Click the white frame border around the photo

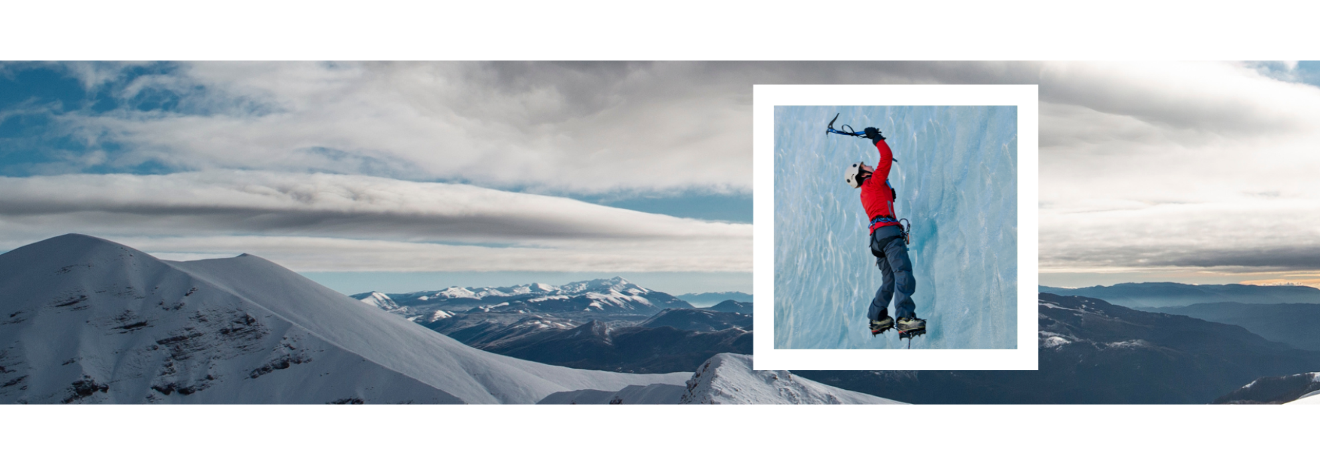(895, 94)
